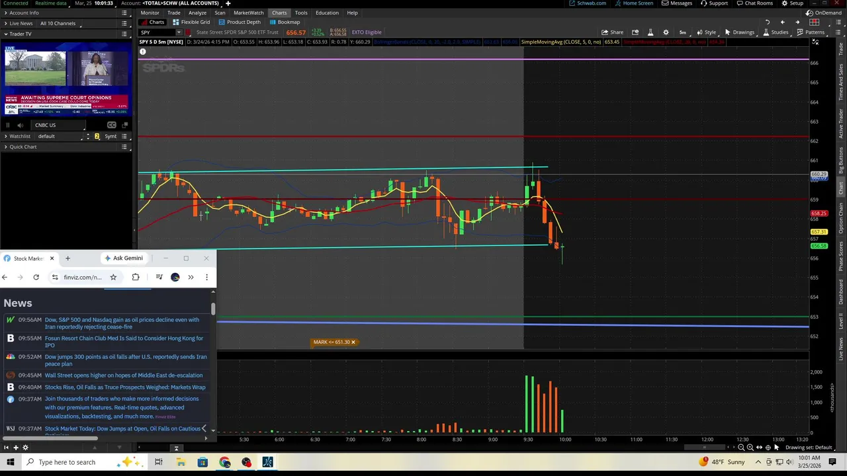Toggle closed captions on Trader TV
Viewport: 847px width, 476px height.
[x=111, y=125]
